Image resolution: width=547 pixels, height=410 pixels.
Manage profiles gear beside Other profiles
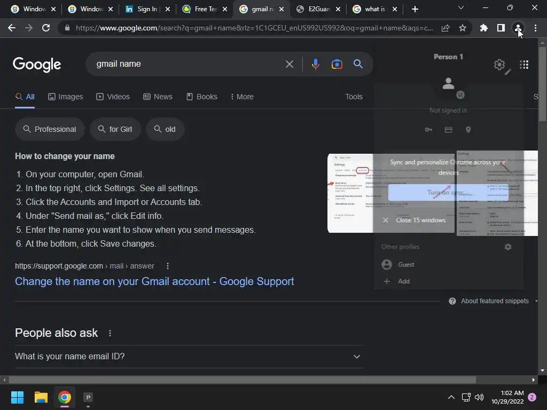pyautogui.click(x=508, y=247)
